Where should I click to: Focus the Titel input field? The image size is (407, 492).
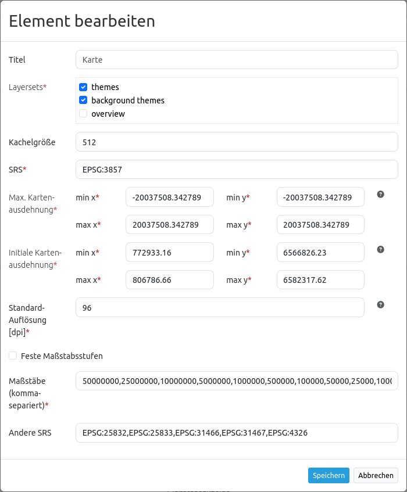pos(237,59)
